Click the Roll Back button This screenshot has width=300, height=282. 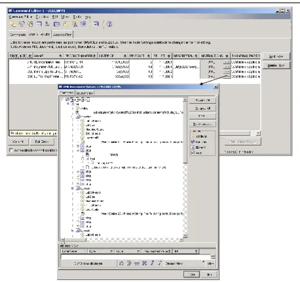(42, 142)
